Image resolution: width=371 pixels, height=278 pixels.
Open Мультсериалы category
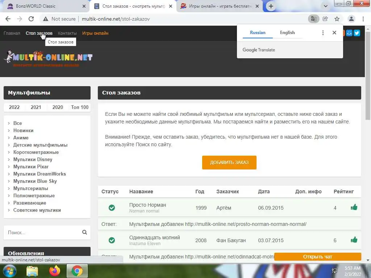30,188
